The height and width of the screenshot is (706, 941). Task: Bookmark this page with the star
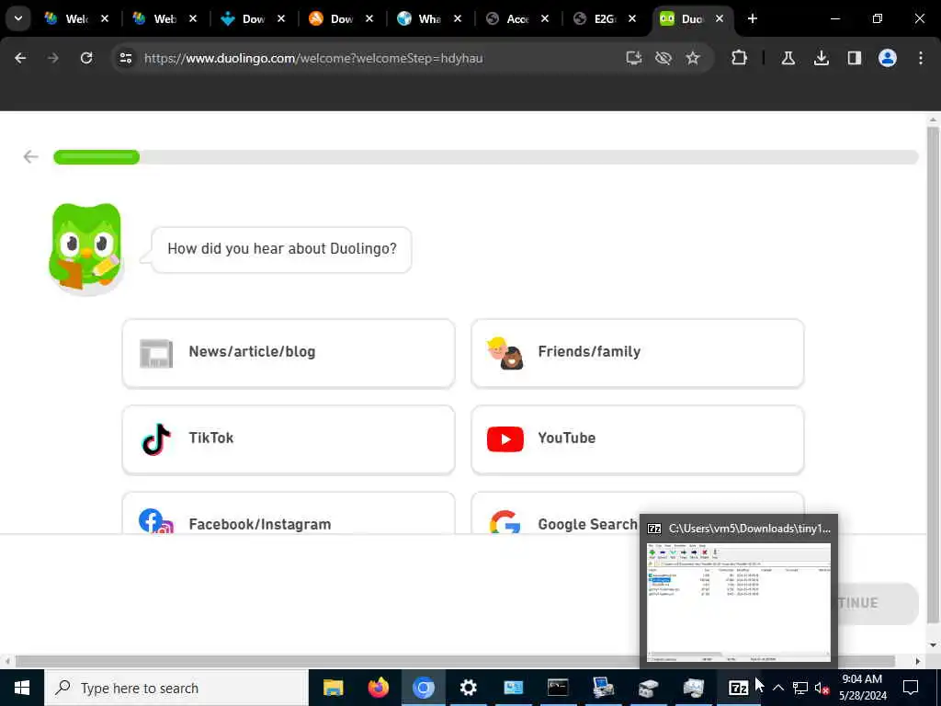[x=693, y=58]
